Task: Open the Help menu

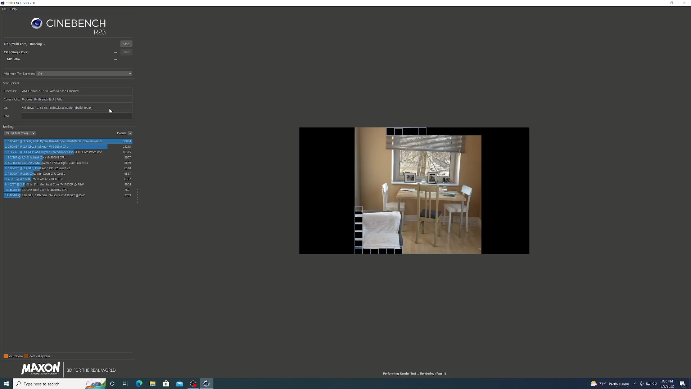Action: tap(14, 9)
